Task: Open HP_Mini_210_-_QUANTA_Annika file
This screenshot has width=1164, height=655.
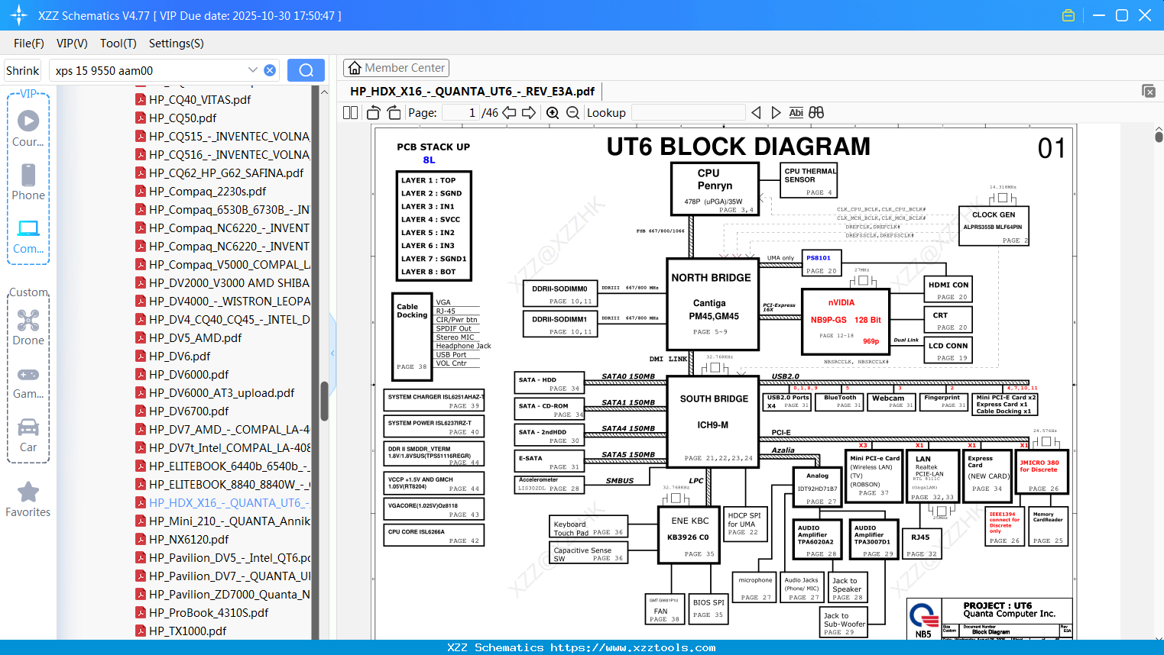Action: point(229,521)
